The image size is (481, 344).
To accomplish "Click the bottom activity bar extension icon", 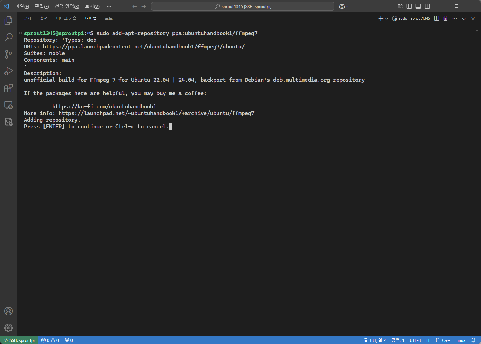I will coord(8,122).
